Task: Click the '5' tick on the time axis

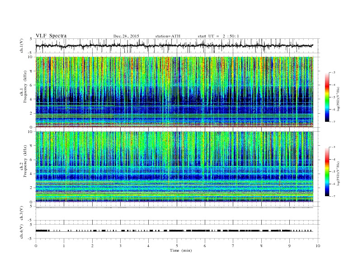Action: click(177, 246)
